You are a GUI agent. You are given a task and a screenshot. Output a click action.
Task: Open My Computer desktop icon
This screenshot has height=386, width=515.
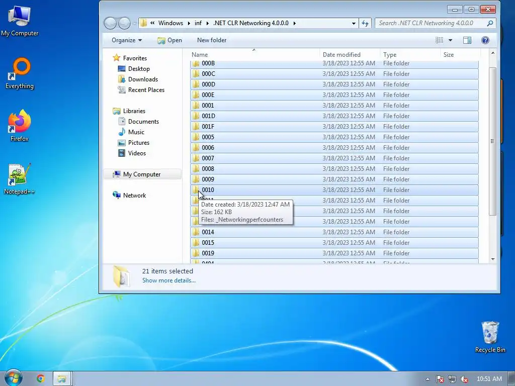click(20, 21)
